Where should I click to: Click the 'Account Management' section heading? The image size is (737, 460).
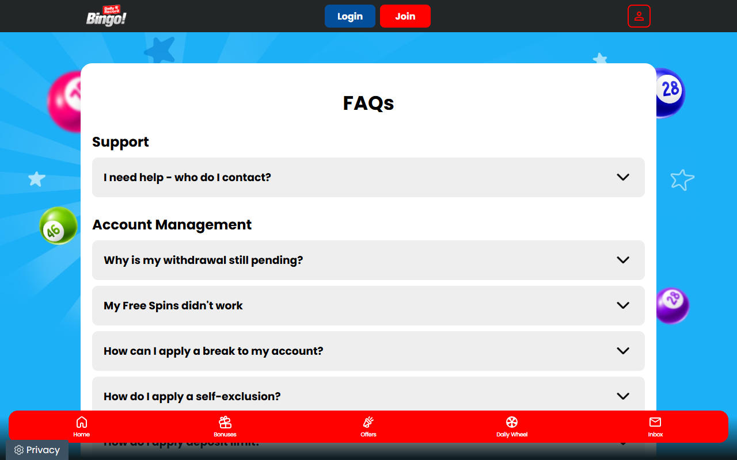(x=172, y=225)
